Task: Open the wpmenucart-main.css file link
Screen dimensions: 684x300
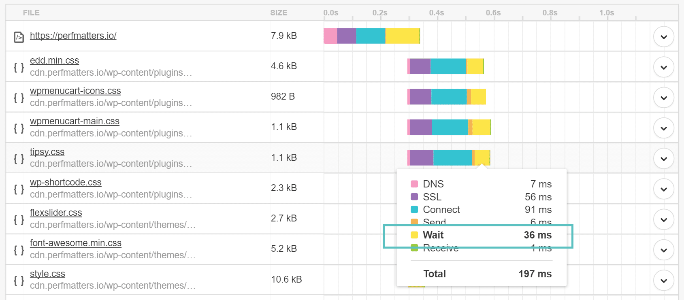Action: pyautogui.click(x=75, y=121)
